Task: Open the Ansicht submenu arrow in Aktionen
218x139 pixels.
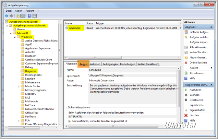Action: pos(211,68)
